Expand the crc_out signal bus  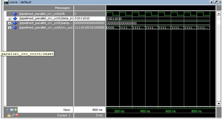pos(10,28)
